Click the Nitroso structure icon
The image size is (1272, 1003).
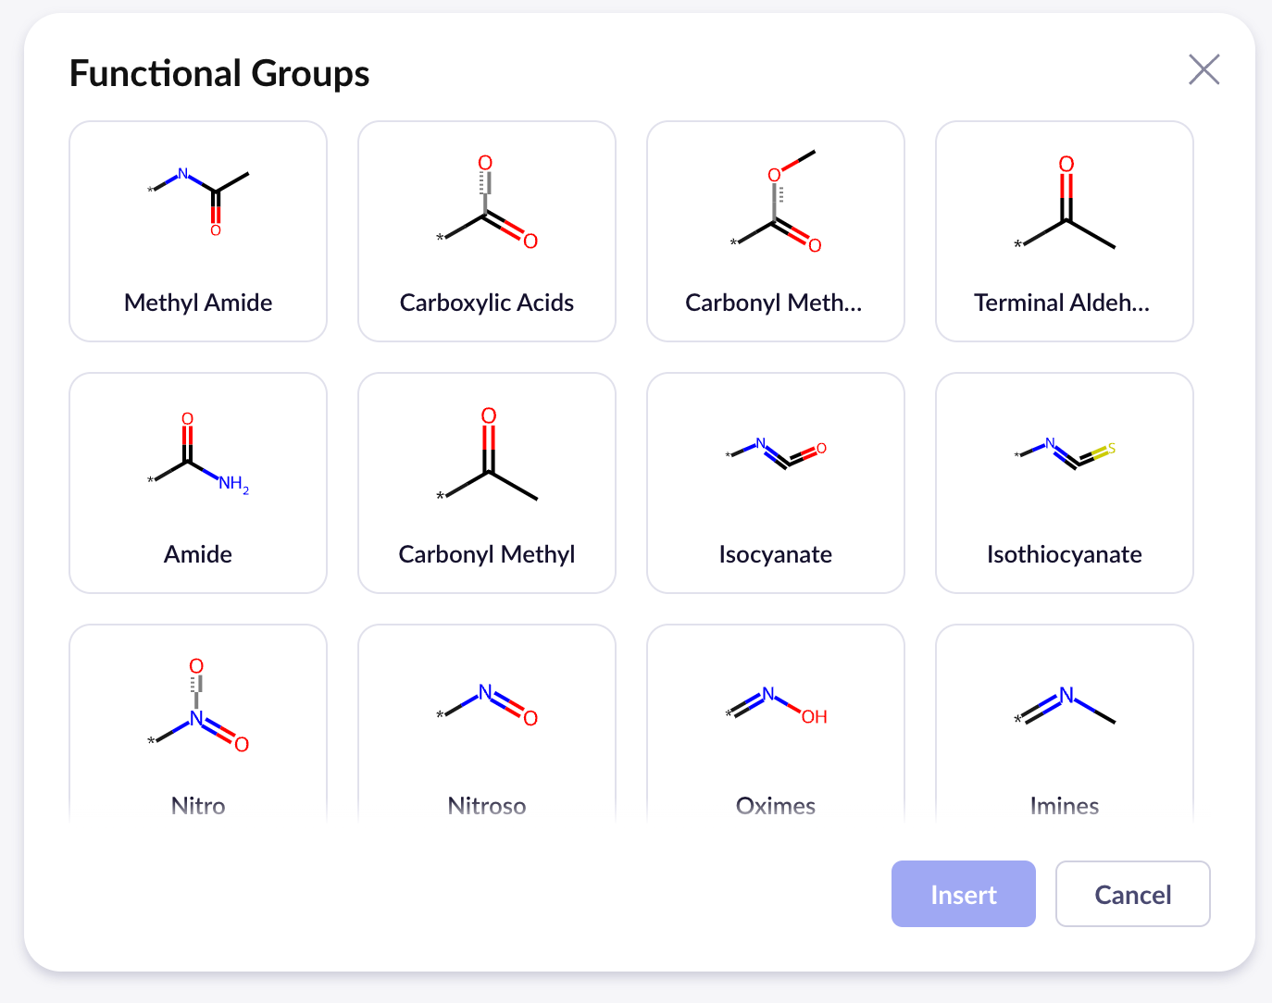pos(487,705)
